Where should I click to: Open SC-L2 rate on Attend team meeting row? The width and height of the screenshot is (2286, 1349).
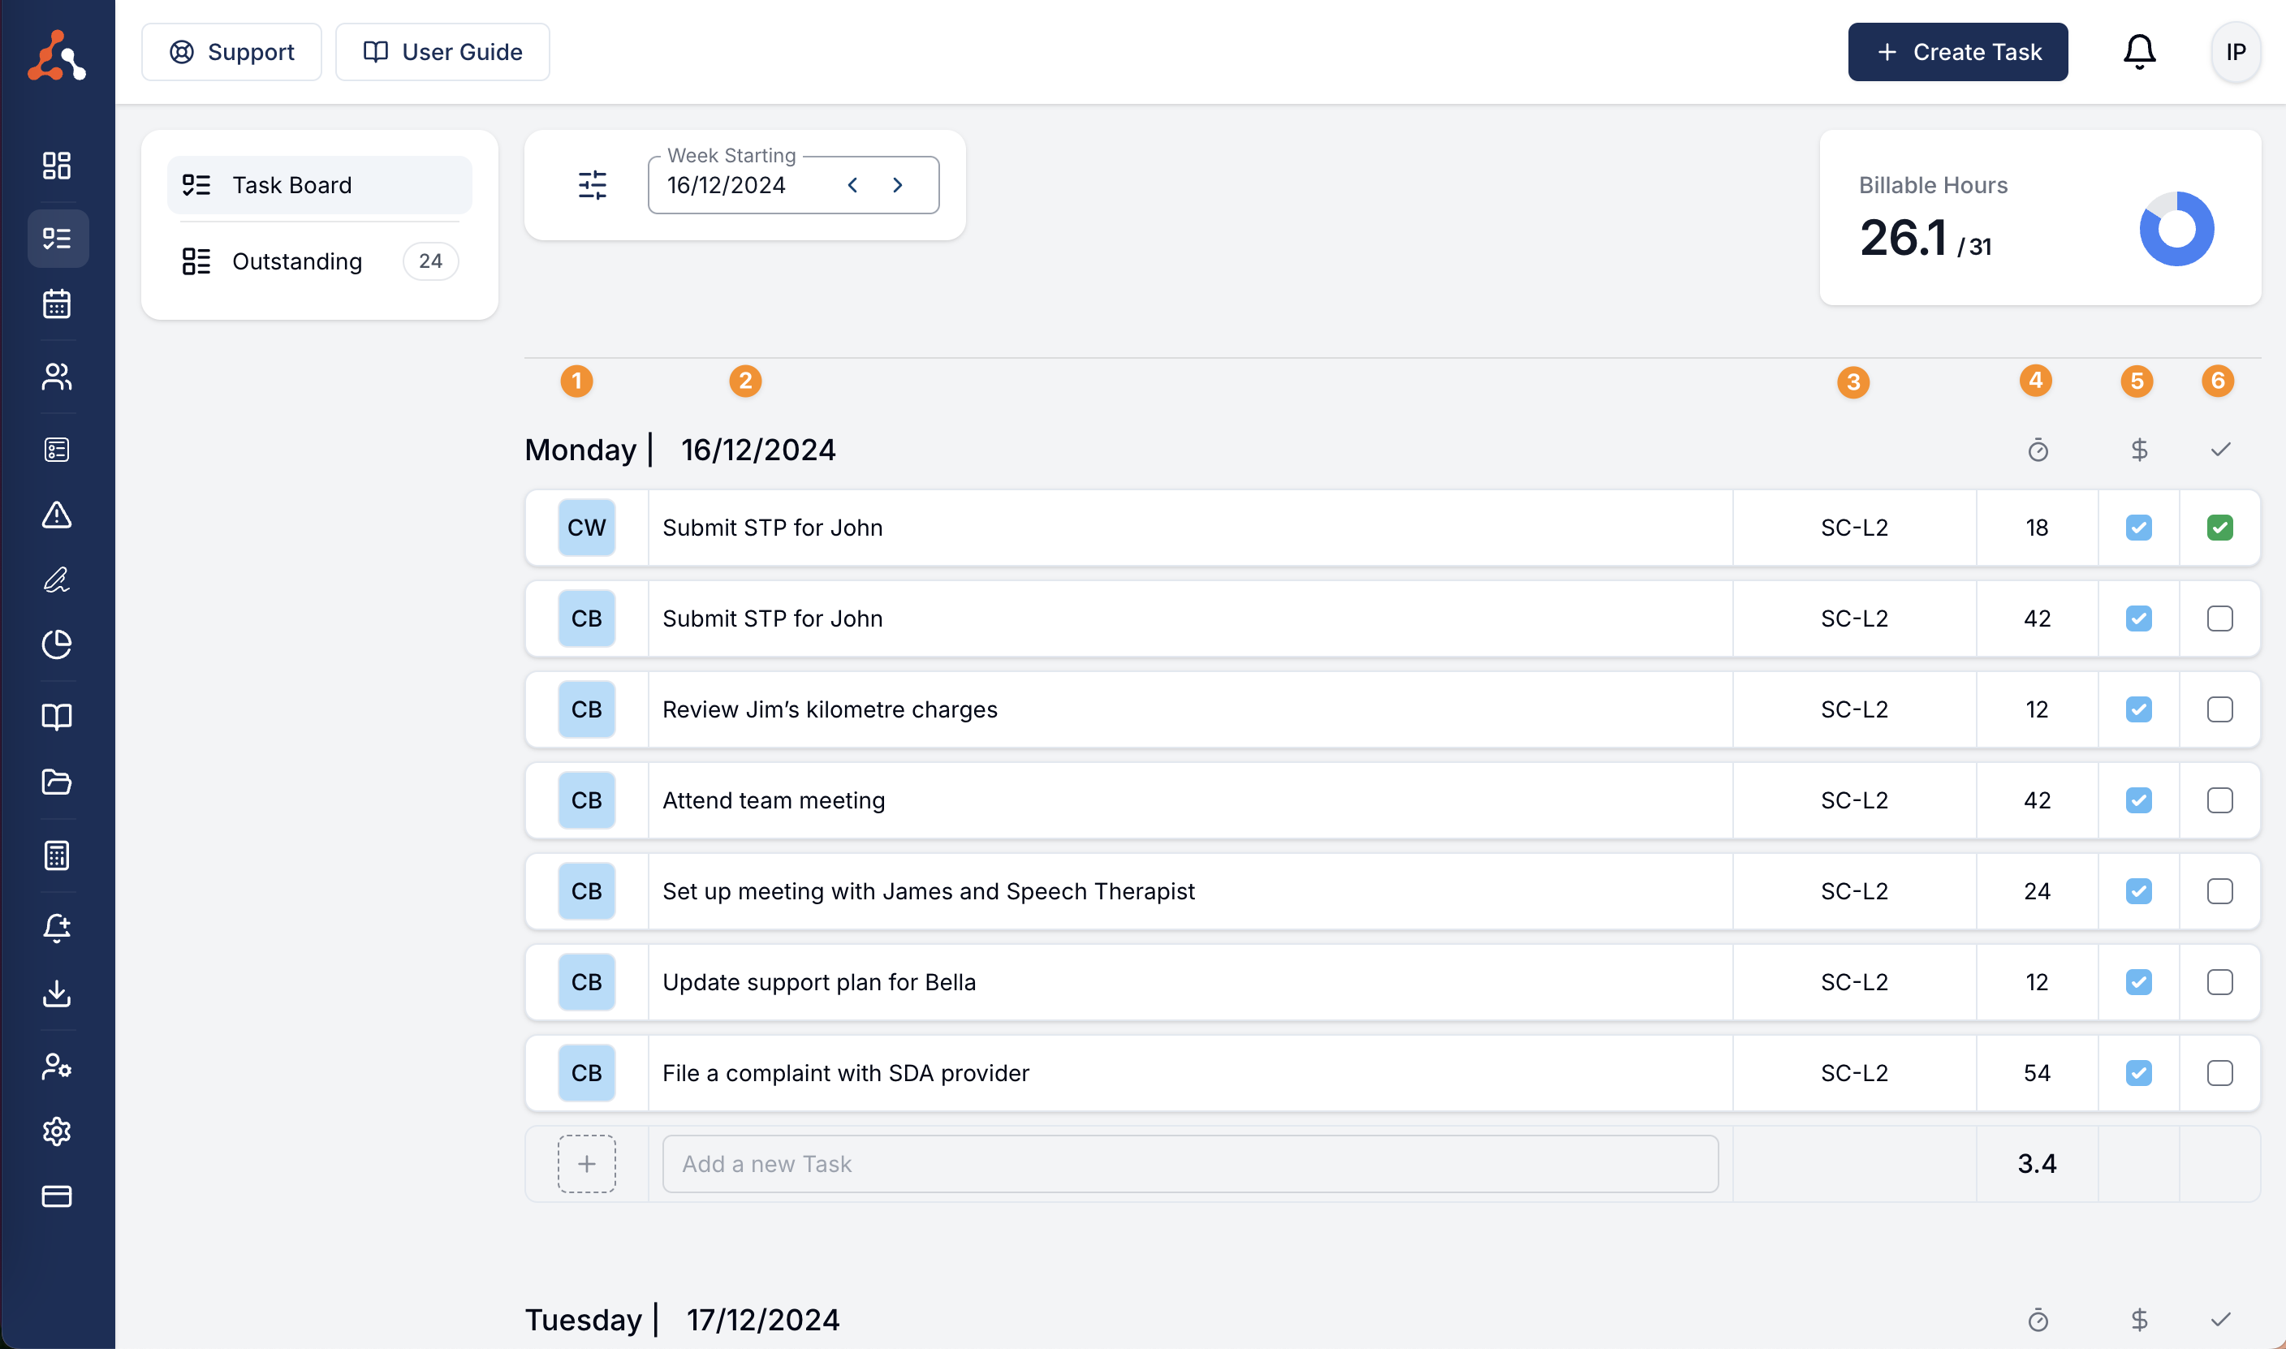1854,800
